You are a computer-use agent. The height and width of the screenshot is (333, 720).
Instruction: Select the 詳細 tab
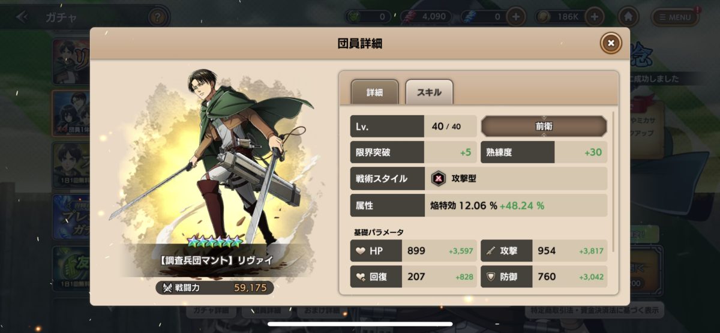coord(374,92)
